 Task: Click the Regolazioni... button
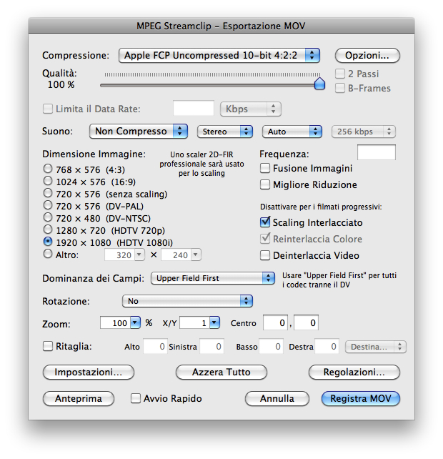(x=354, y=372)
